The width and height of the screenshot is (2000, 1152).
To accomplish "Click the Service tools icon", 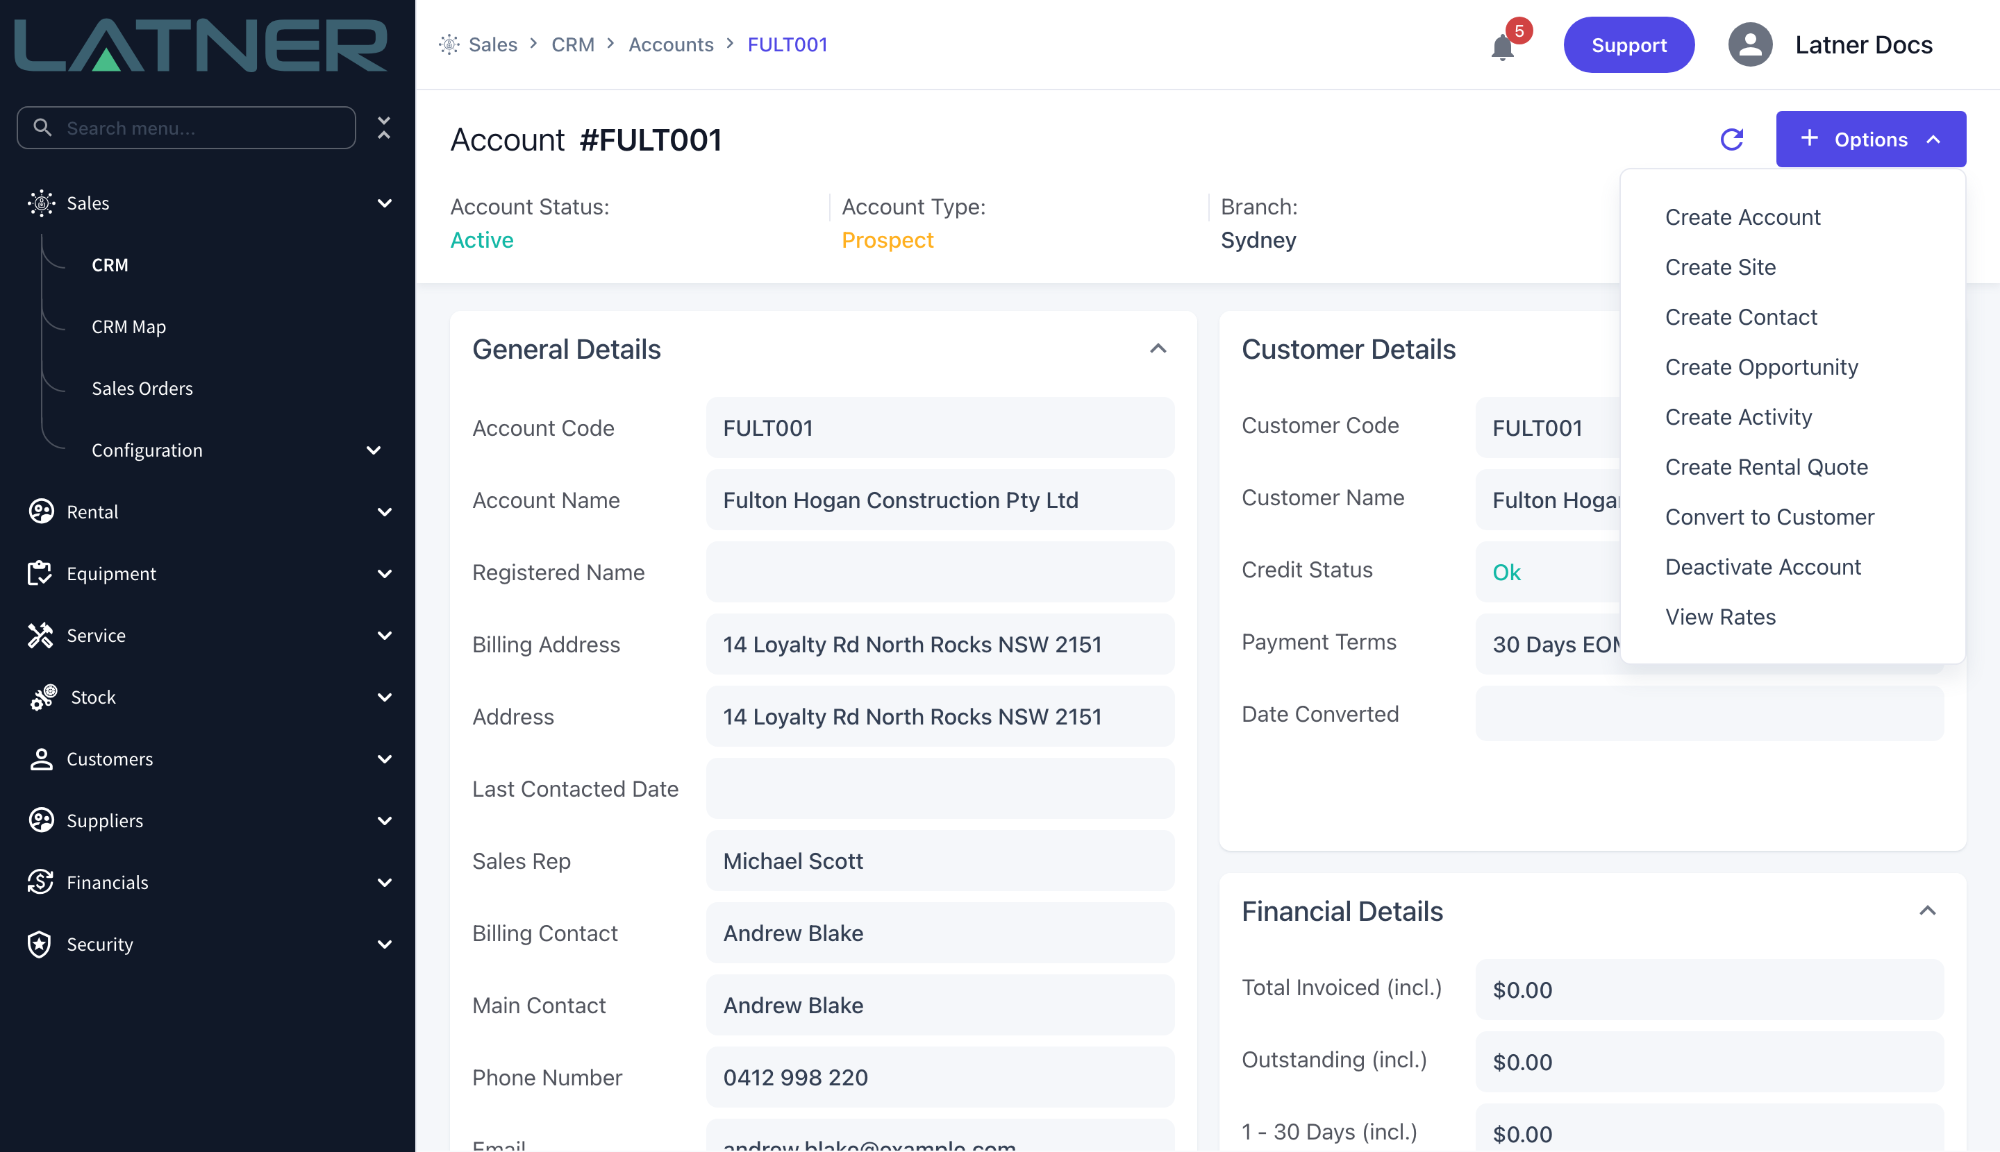I will click(x=40, y=636).
